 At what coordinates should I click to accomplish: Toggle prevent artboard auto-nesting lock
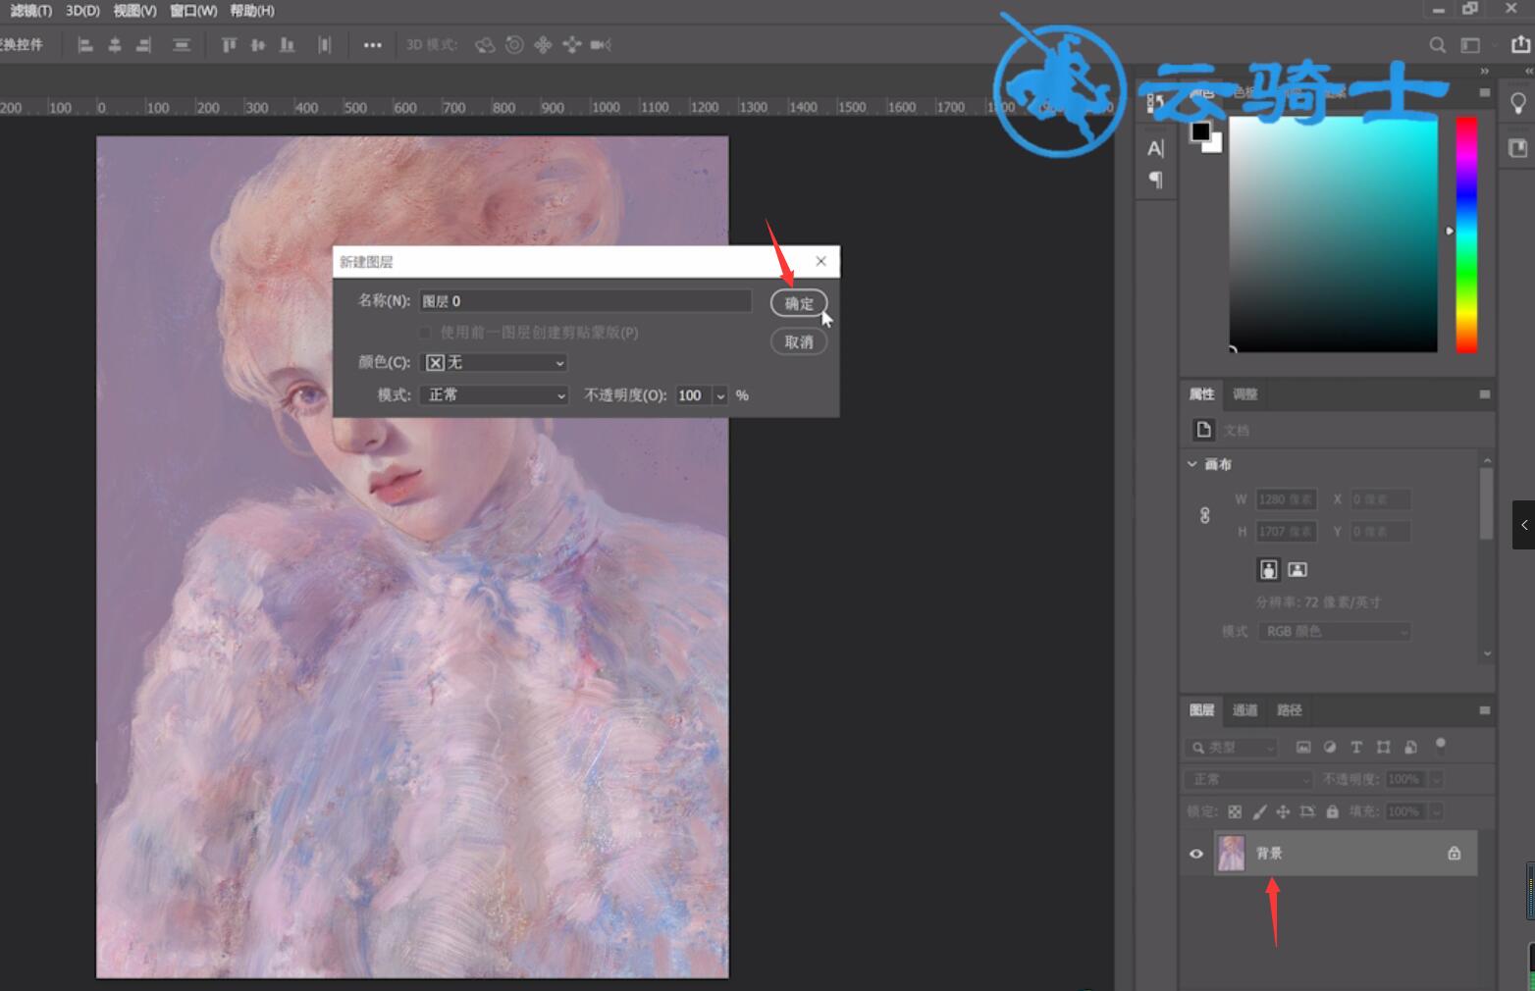pos(1307,811)
